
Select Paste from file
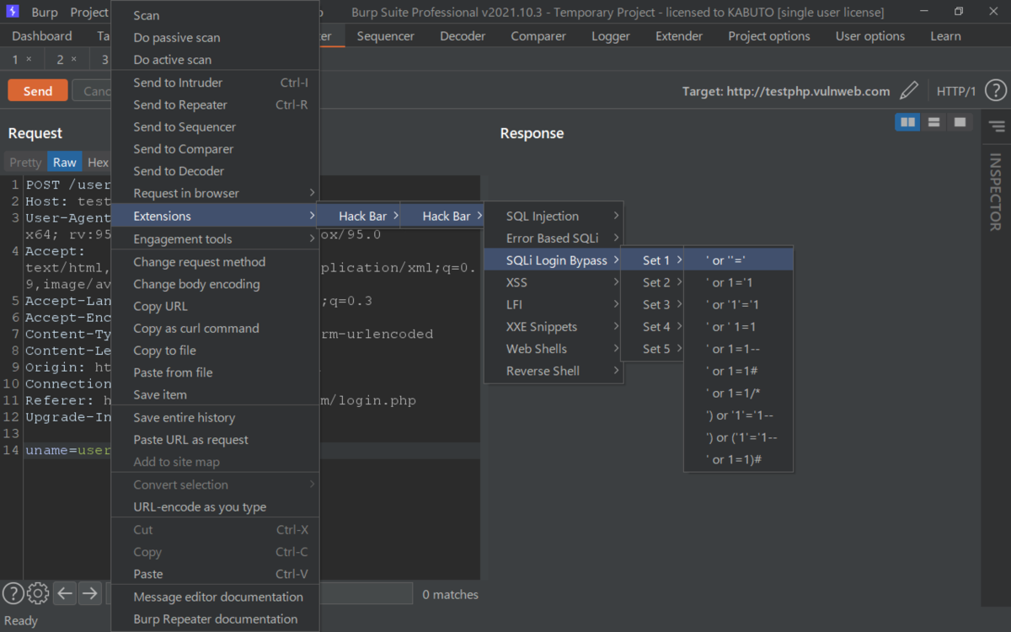215,372
